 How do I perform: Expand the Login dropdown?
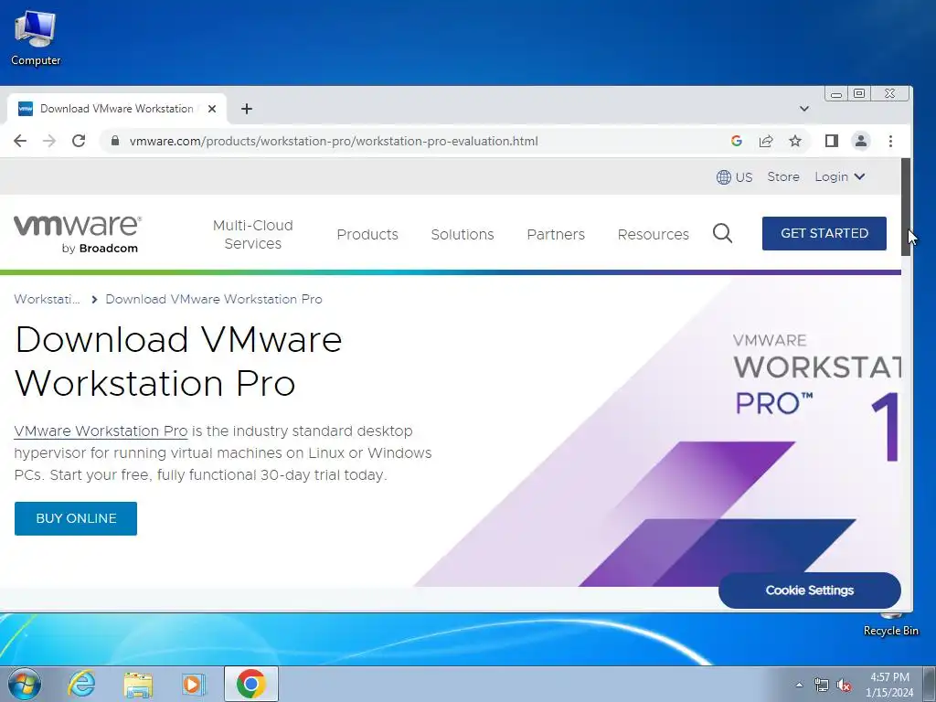840,176
